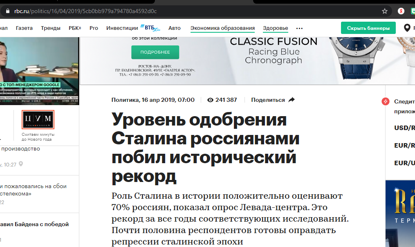The image size is (415, 247).
Task: Open the video thumbnail with Google top manager
Action: pos(39,71)
